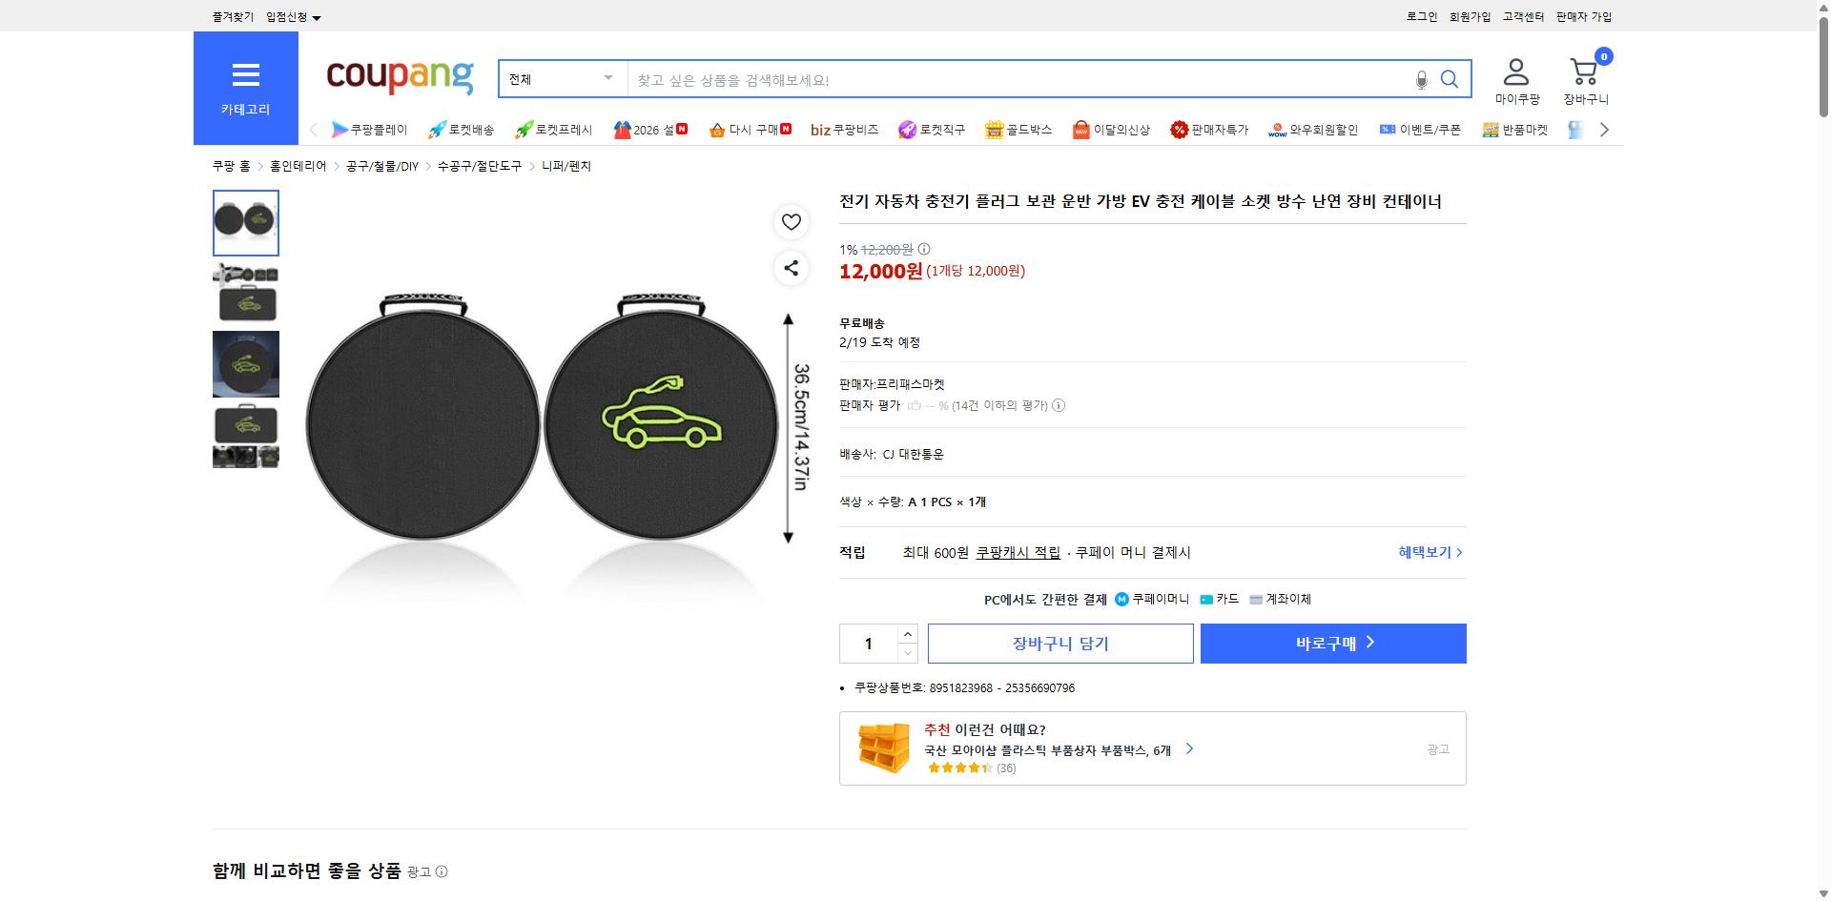Screen dimensions: 1831x901
Task: Click the share icon on the product image
Action: point(791,268)
